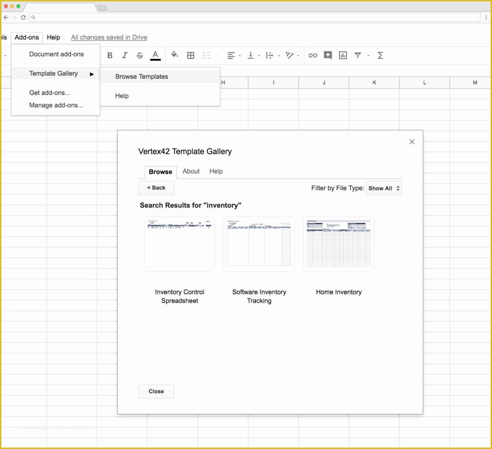Open the fill color bucket
The width and height of the screenshot is (492, 449).
pos(174,55)
